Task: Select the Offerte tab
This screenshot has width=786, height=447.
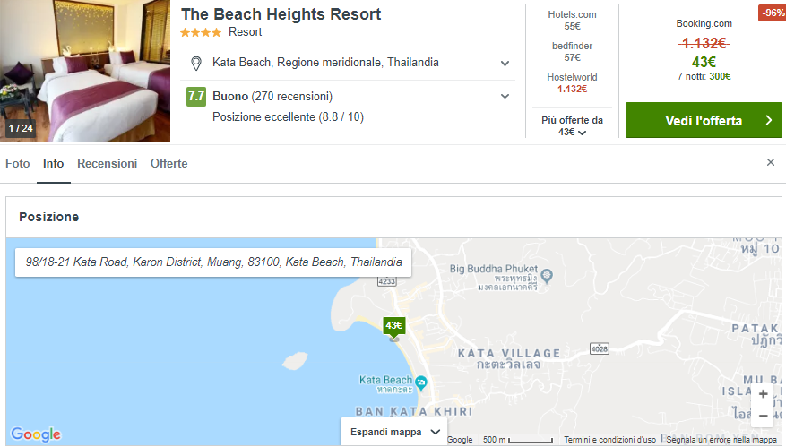Action: 168,164
